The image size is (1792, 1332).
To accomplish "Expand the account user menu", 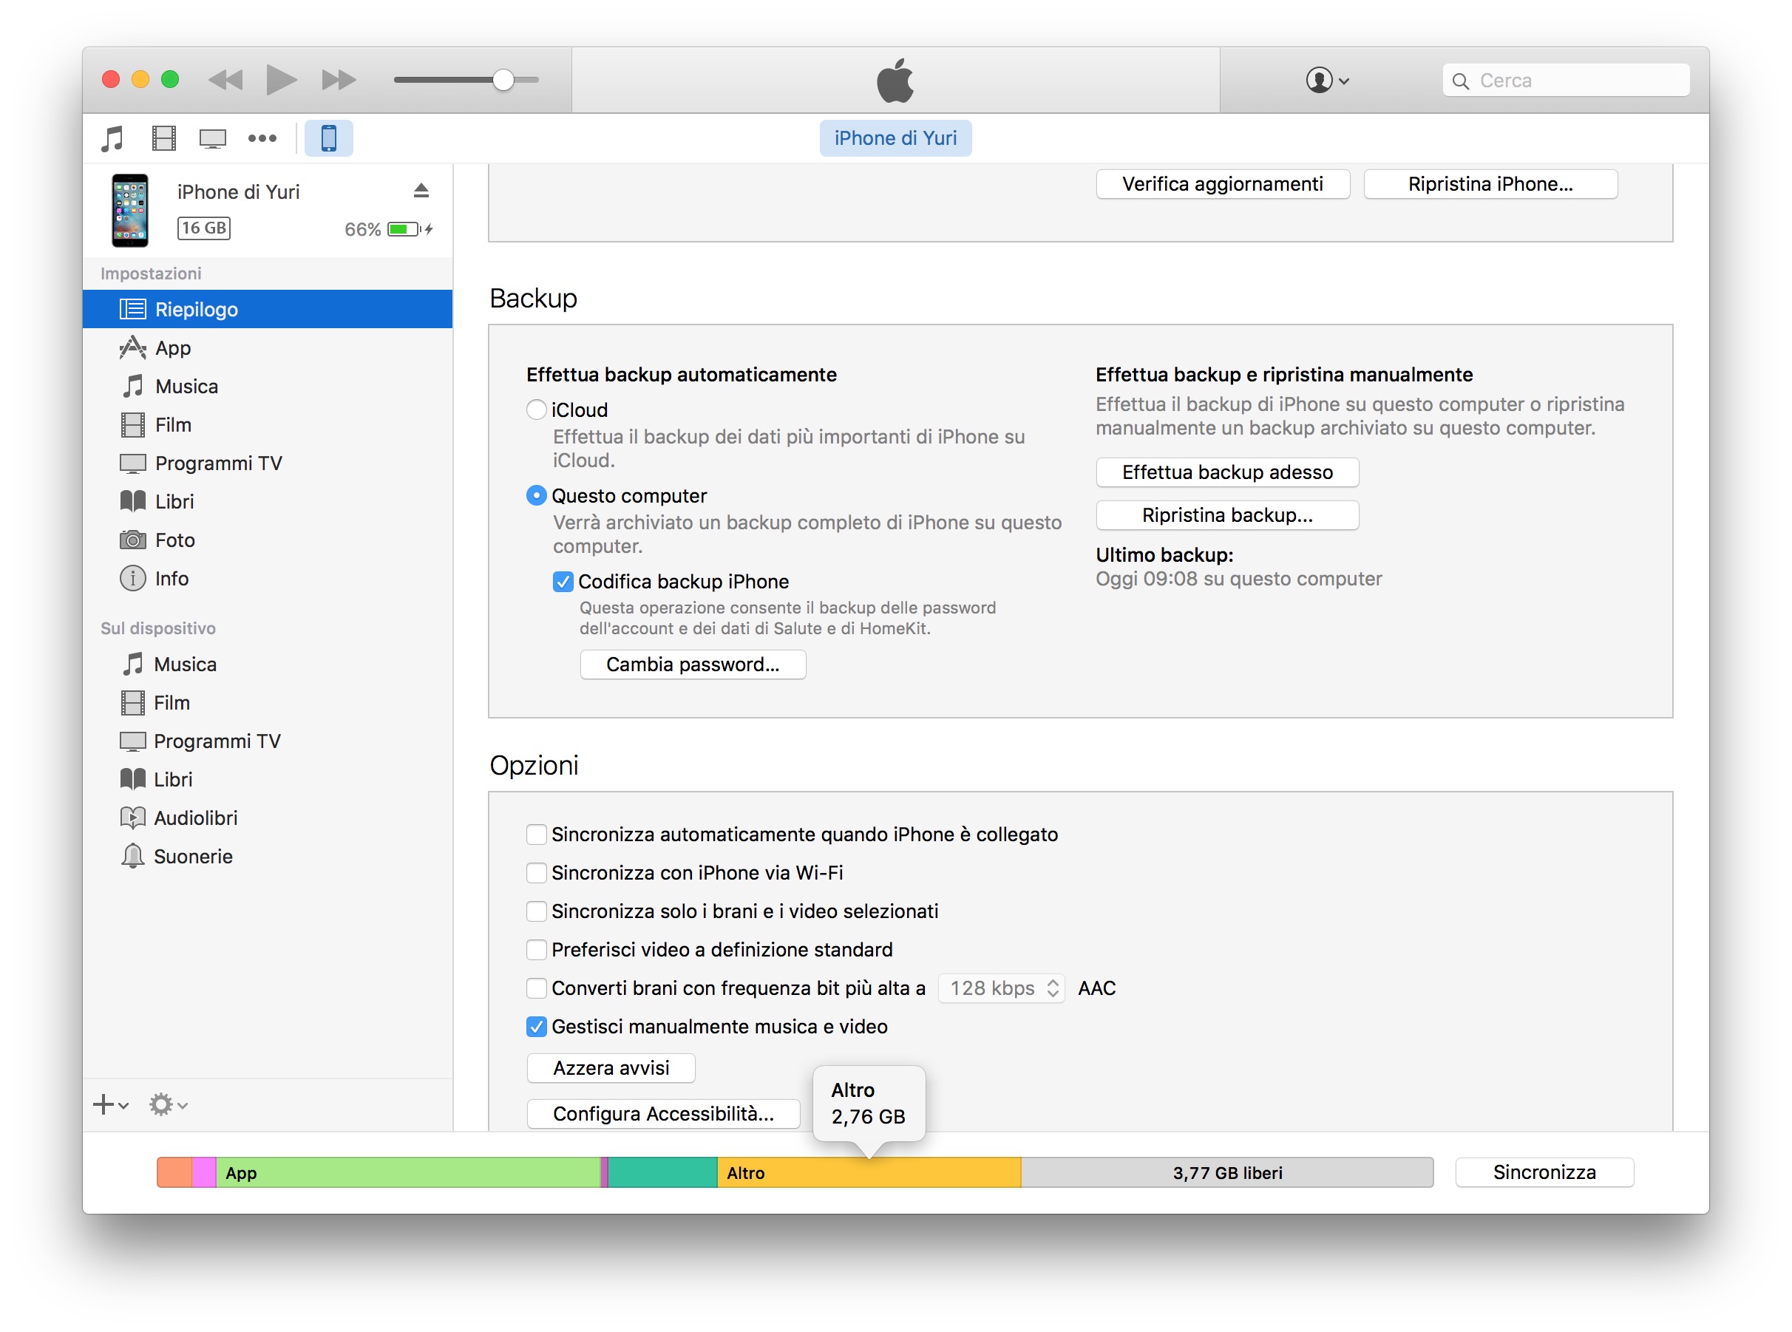I will click(1327, 80).
